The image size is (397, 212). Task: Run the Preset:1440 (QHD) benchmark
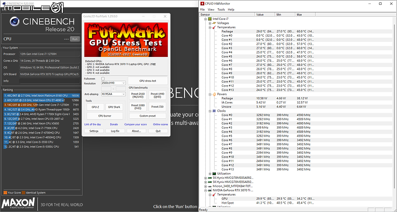(158, 95)
